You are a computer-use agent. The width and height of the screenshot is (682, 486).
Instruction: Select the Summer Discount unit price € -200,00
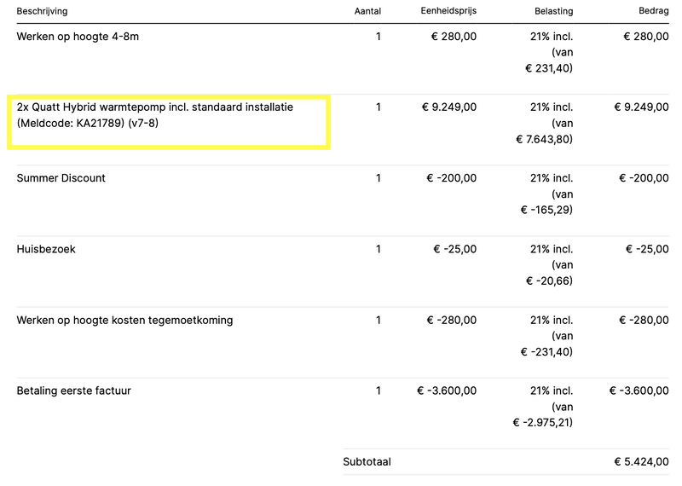click(x=451, y=178)
